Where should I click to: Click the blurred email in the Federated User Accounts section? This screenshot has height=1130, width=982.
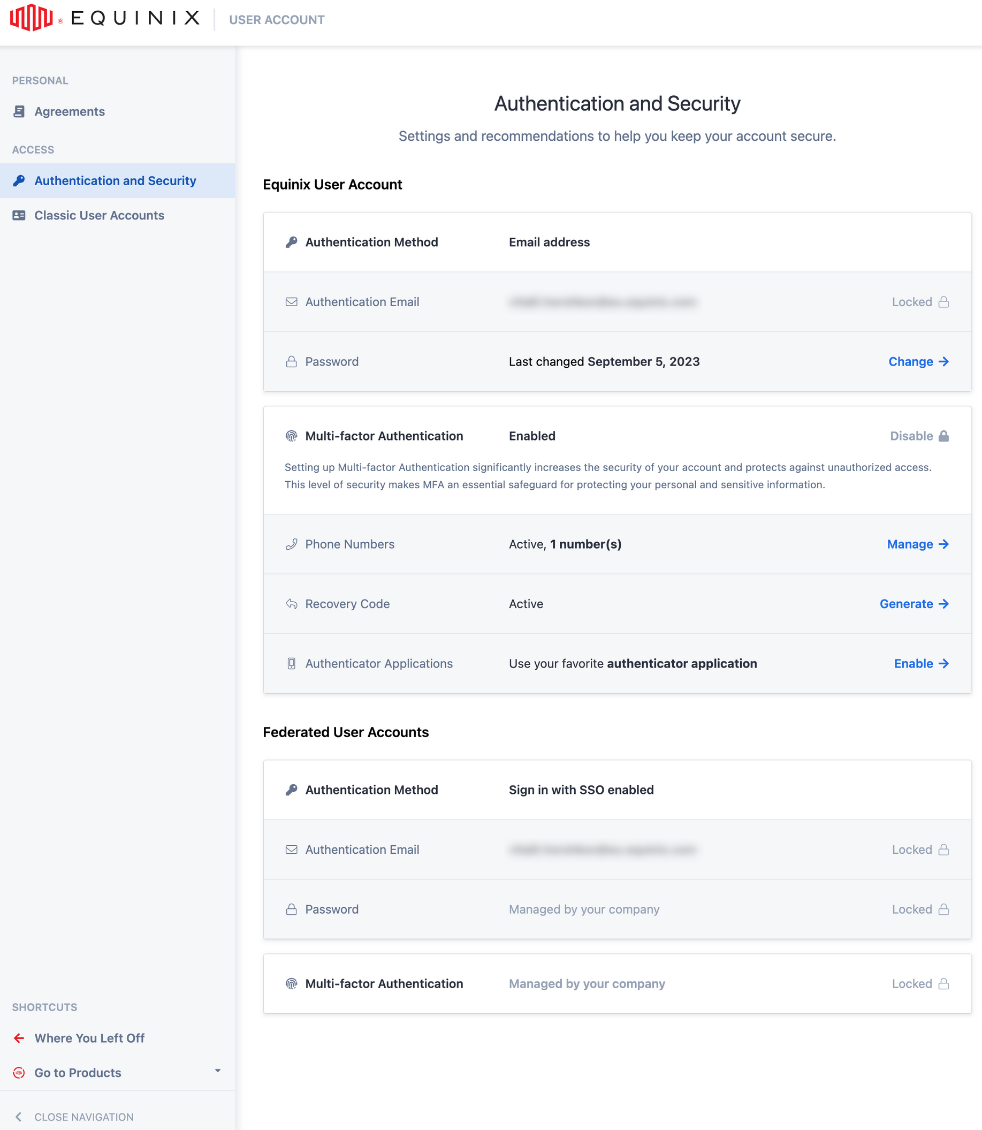coord(603,850)
